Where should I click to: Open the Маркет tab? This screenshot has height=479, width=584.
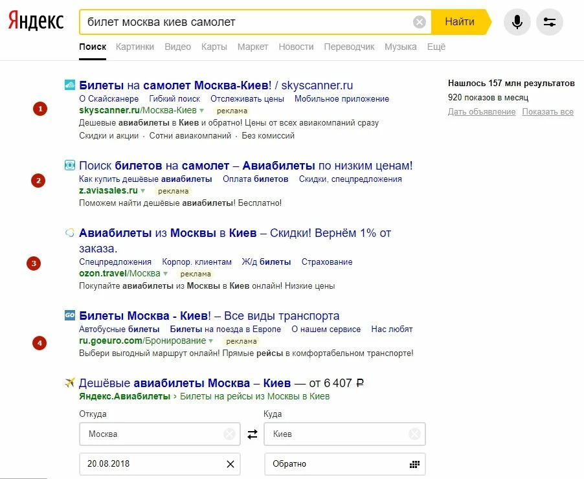coord(253,47)
